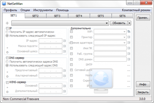This screenshot has height=103, width=154.
Task: Switch to the SET2 tab
Action: click(36, 16)
